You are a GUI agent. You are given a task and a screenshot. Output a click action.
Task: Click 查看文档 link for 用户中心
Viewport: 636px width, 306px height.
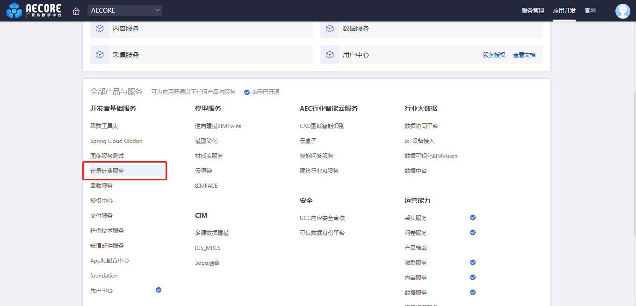[524, 55]
